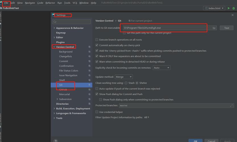Click project-level icon beside Commit
237x142 pixels.
point(90,61)
